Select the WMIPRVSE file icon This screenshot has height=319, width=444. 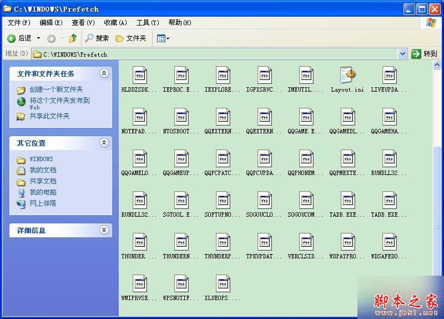[140, 283]
